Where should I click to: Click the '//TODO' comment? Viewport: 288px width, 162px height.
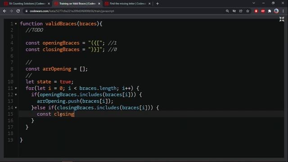pos(34,30)
